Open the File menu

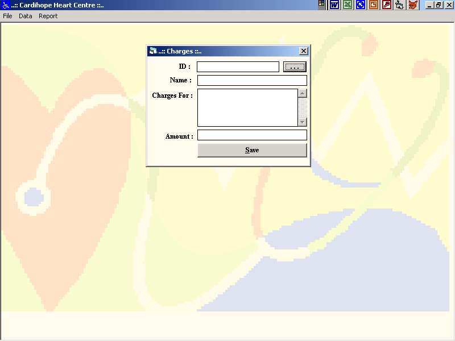7,16
